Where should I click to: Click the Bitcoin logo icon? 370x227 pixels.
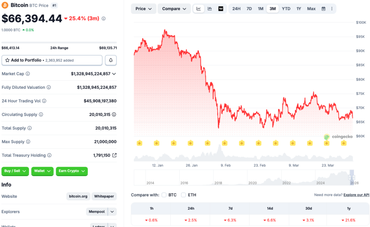[5, 5]
